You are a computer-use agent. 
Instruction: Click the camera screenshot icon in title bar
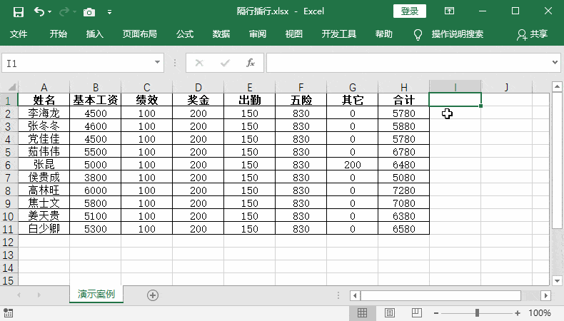[89, 12]
